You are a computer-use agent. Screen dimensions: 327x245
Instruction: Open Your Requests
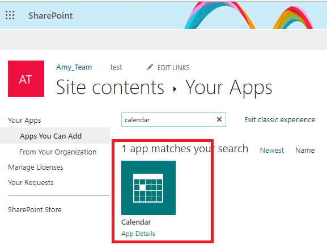coord(31,183)
